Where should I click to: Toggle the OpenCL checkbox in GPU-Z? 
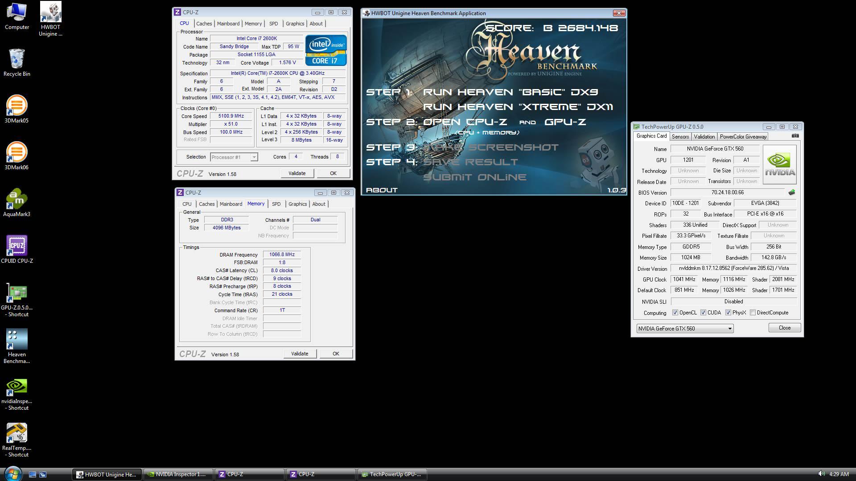[x=675, y=313]
